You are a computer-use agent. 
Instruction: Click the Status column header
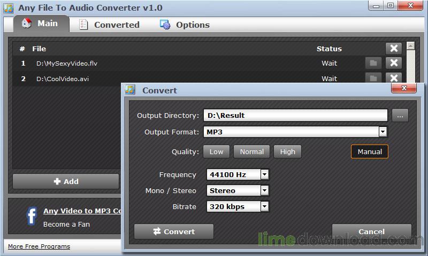[329, 49]
